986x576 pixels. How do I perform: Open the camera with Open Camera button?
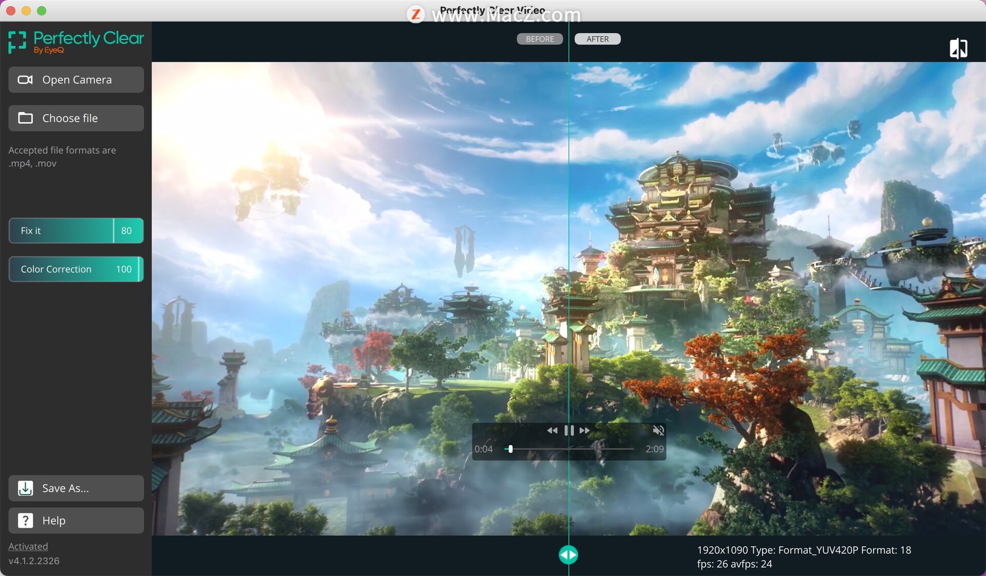click(76, 80)
